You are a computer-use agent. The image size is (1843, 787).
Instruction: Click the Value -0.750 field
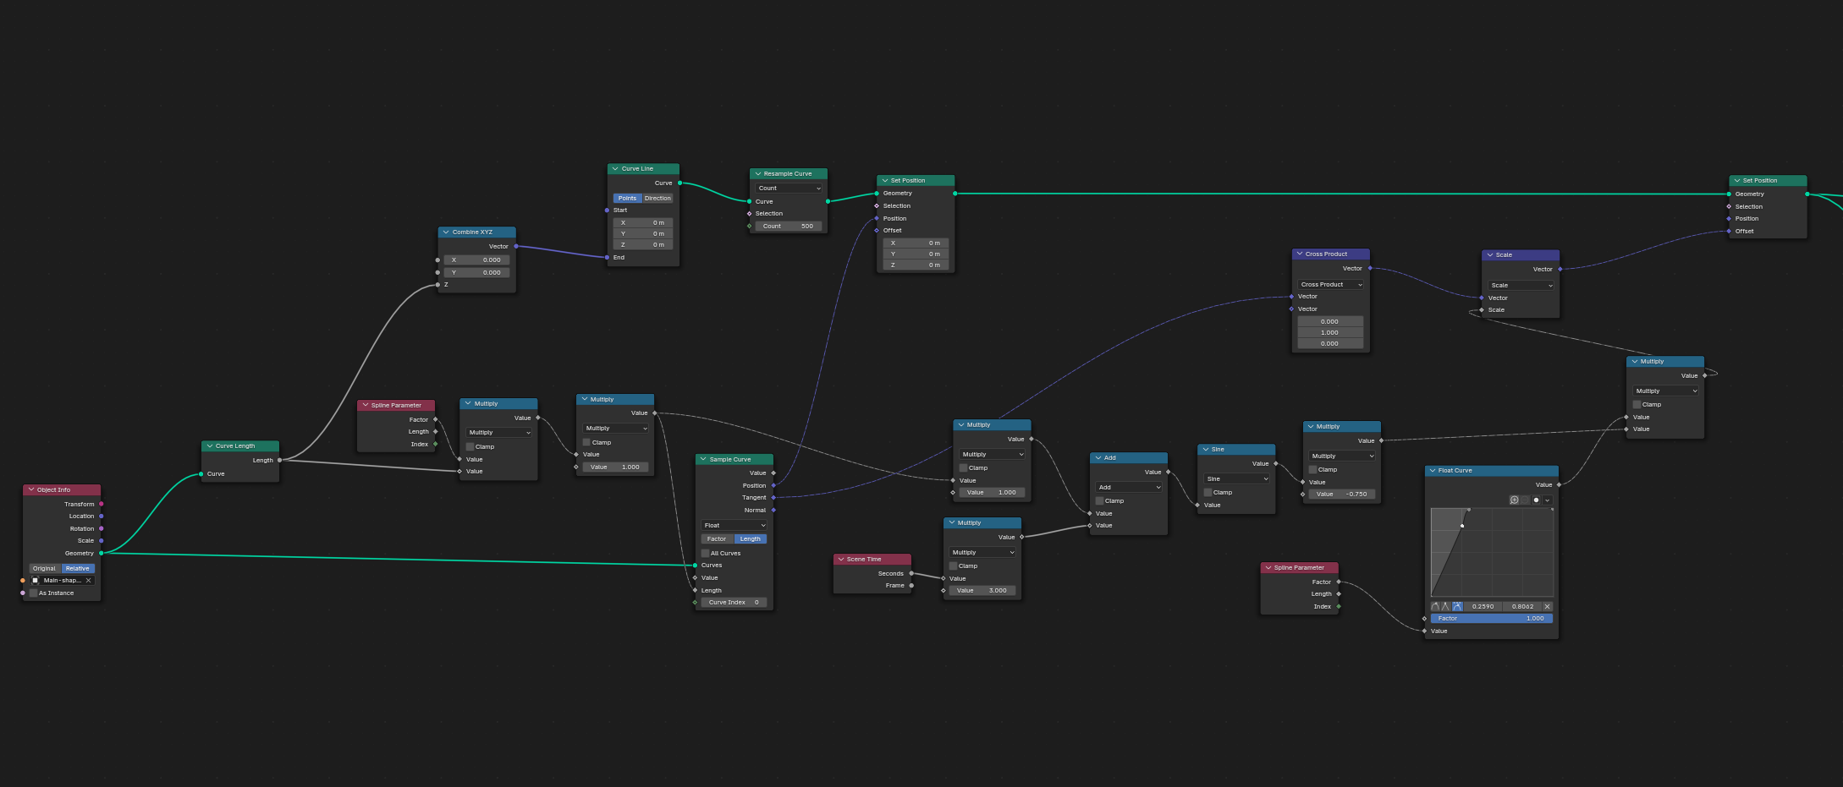point(1341,494)
